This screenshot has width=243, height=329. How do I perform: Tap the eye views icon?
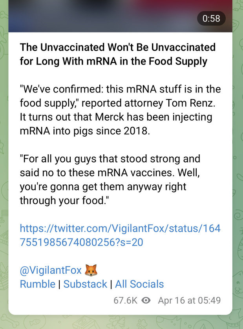coord(146,300)
